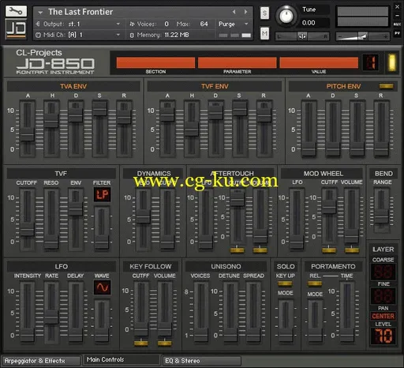404x368 pixels.
Task: Toggle Aftertouch volume polarity LED
Action: pos(260,250)
